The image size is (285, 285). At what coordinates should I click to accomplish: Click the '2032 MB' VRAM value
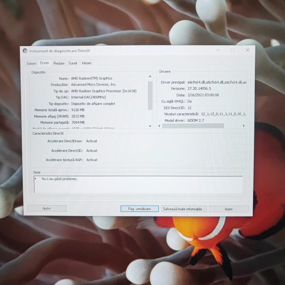78,116
